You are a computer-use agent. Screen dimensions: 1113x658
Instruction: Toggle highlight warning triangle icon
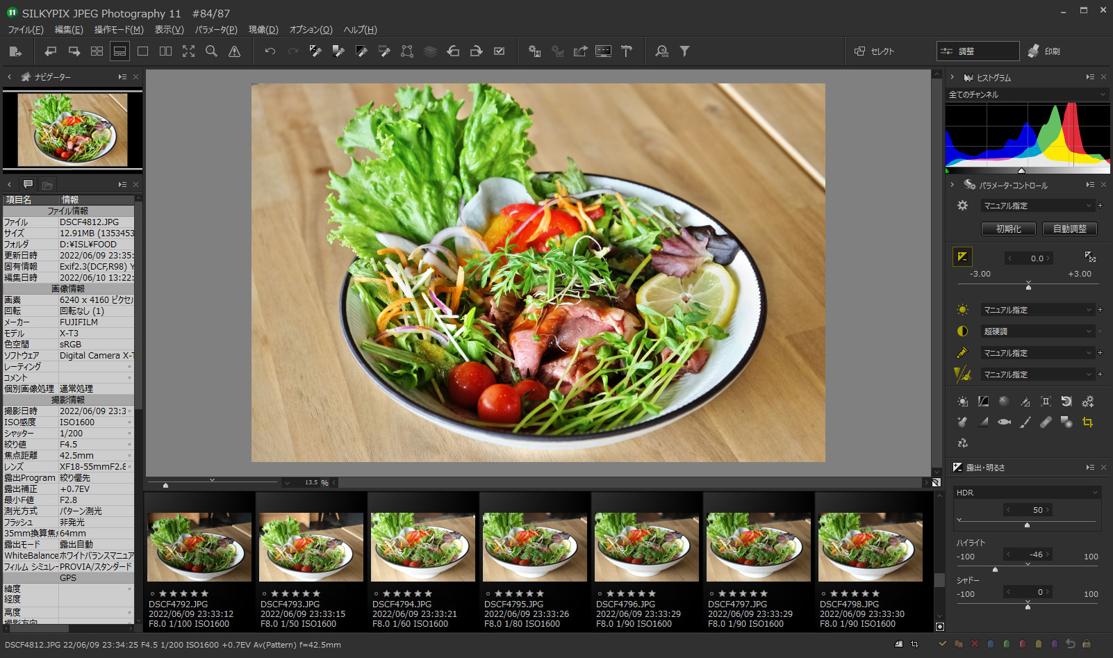pos(234,51)
